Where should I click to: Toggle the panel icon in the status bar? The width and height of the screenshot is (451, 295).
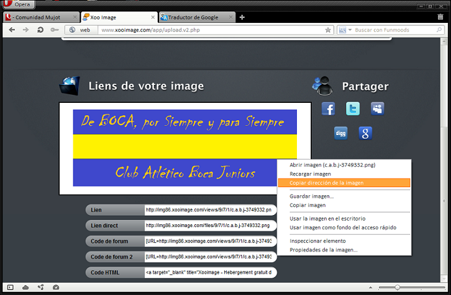[x=10, y=287]
